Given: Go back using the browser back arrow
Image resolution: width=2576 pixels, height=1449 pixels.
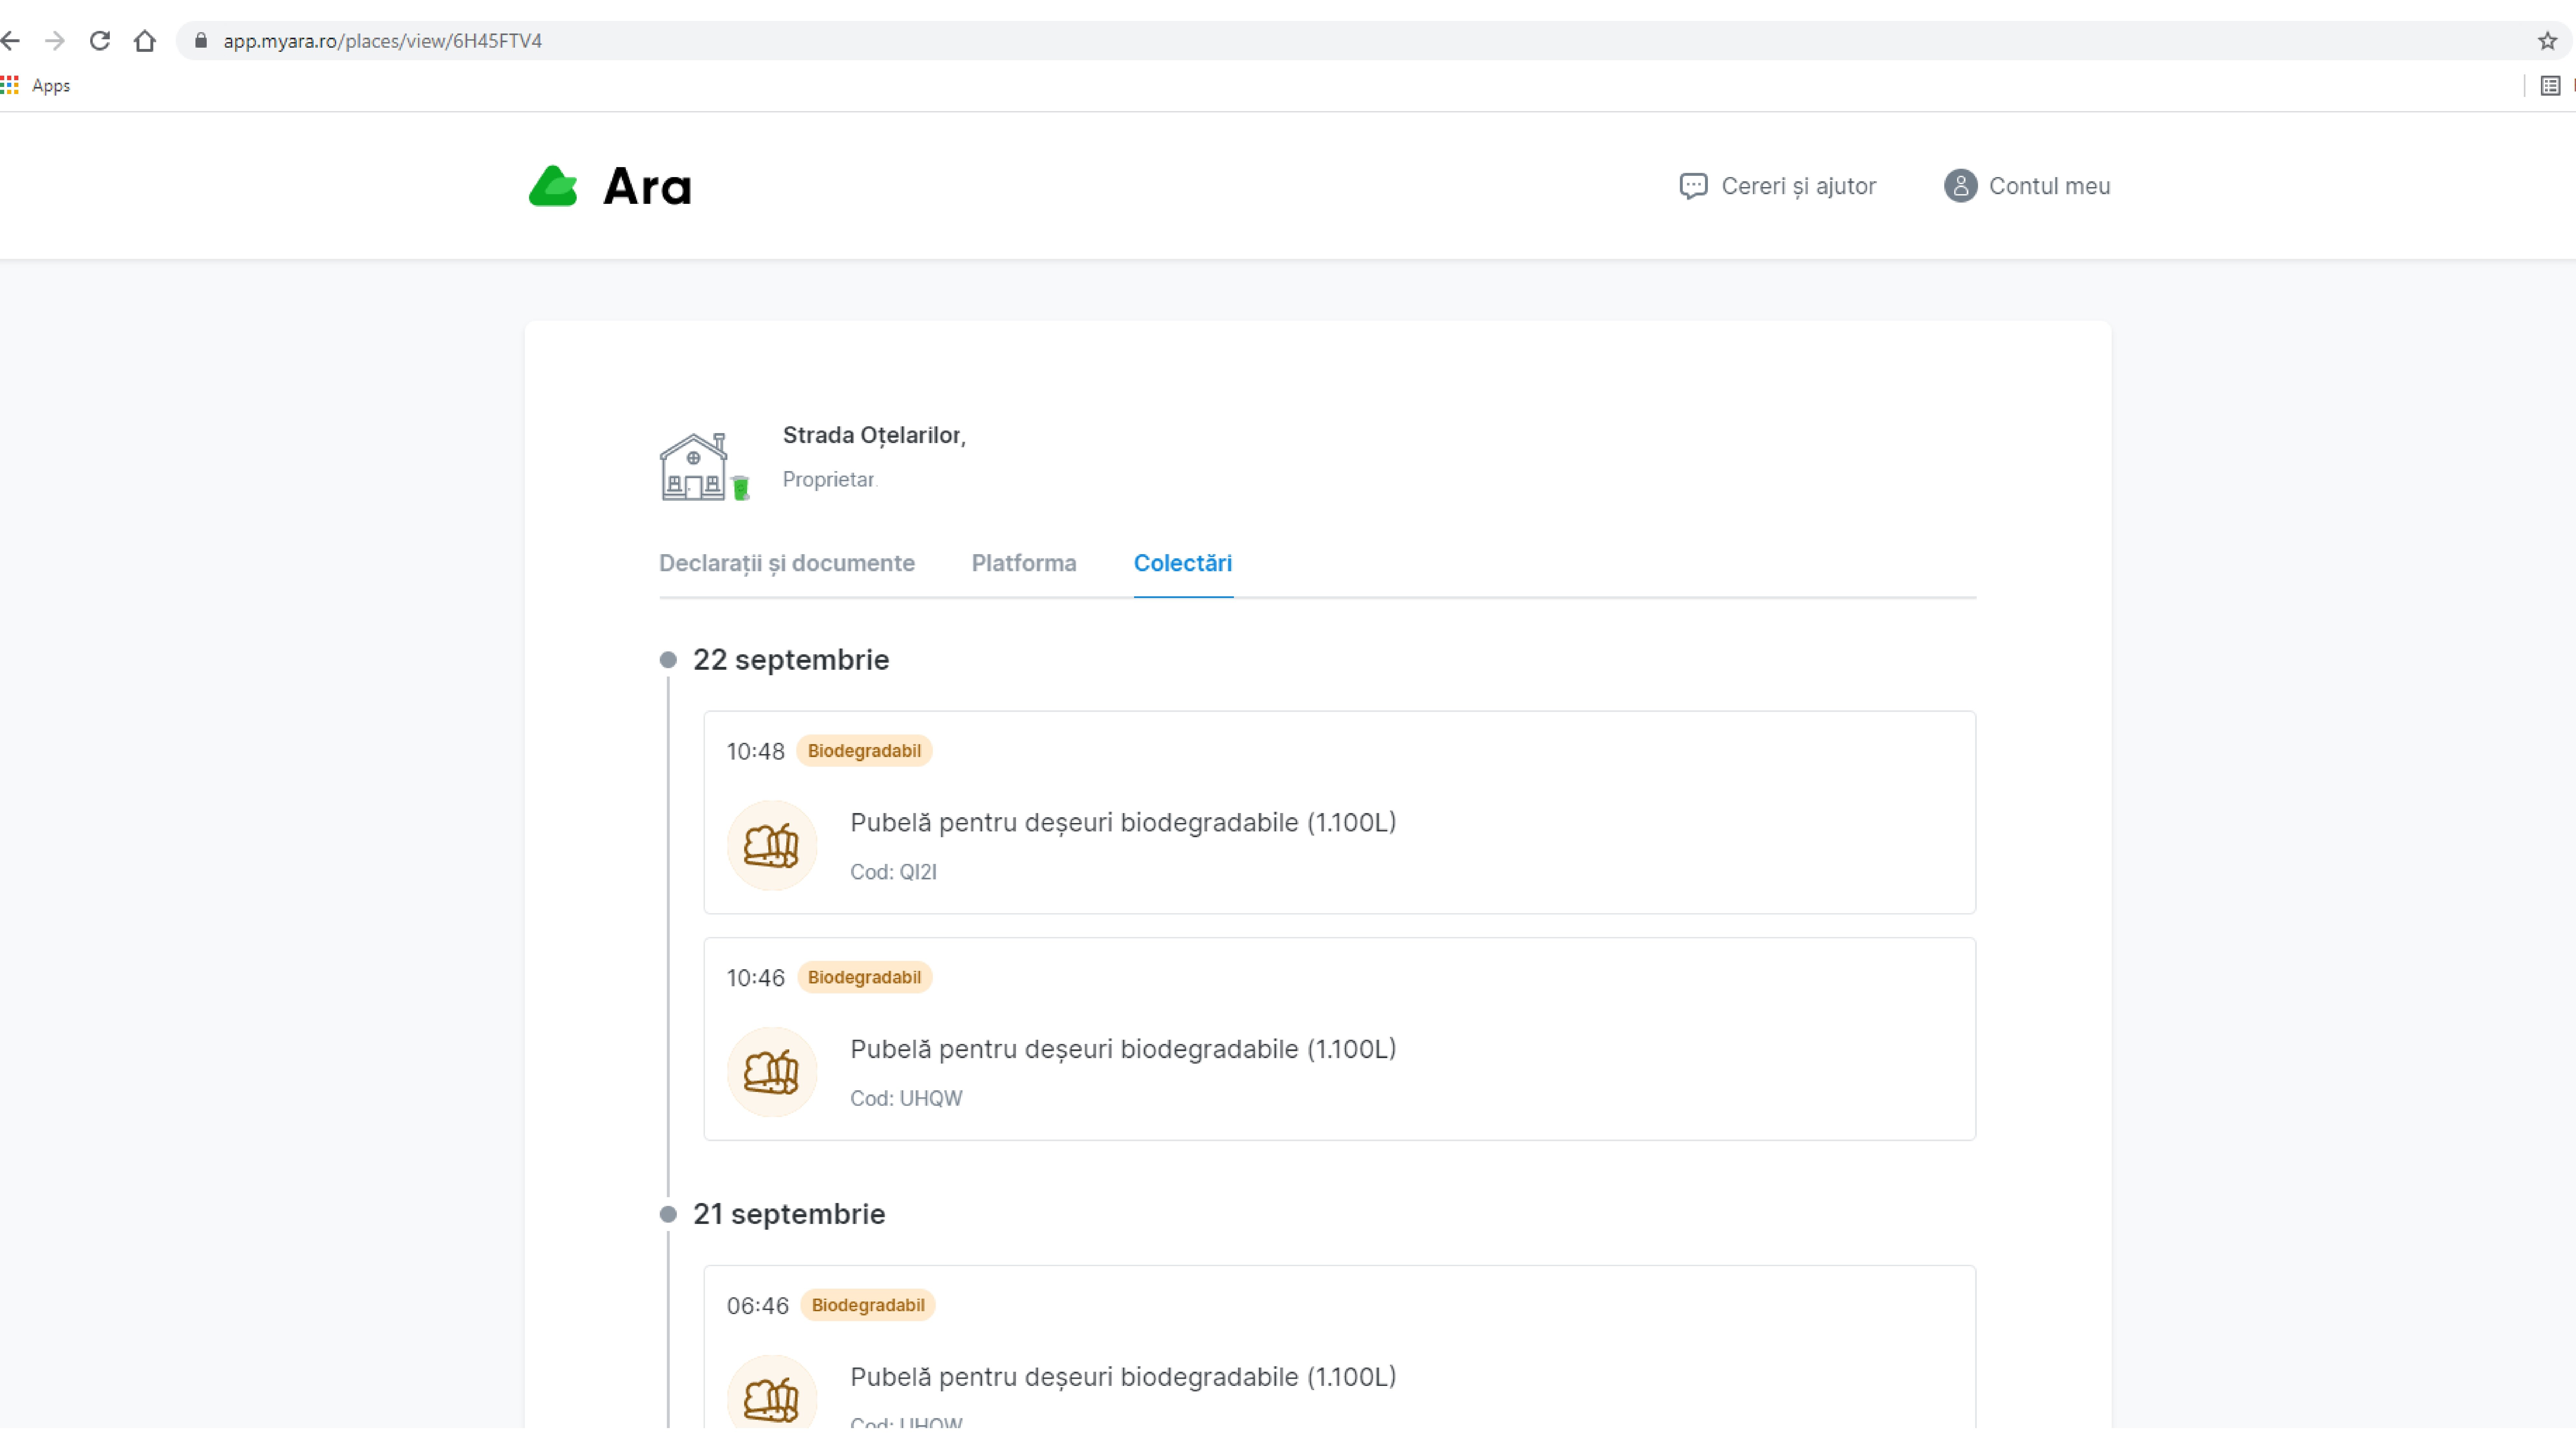Looking at the screenshot, I should tap(10, 41).
